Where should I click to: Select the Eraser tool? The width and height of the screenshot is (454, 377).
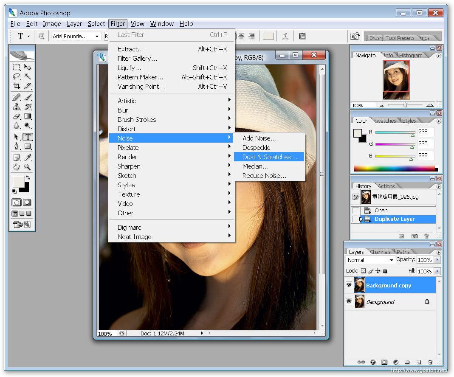(x=17, y=116)
